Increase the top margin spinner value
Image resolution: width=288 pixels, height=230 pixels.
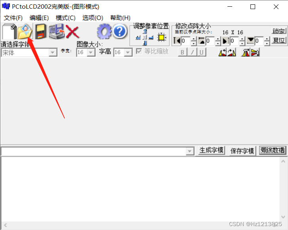(218, 39)
